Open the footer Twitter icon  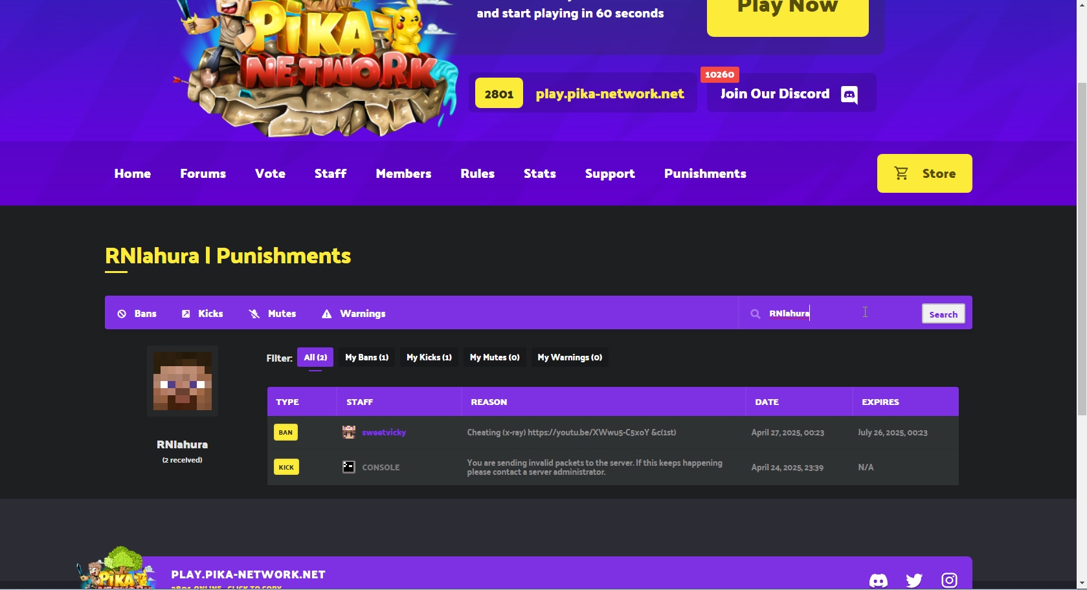(914, 580)
